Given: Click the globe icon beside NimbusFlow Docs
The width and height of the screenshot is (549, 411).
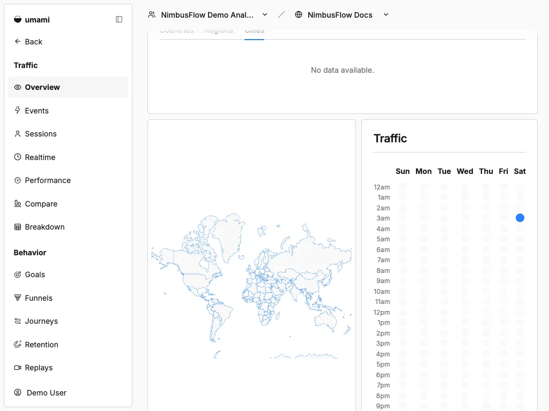Looking at the screenshot, I should pos(298,14).
